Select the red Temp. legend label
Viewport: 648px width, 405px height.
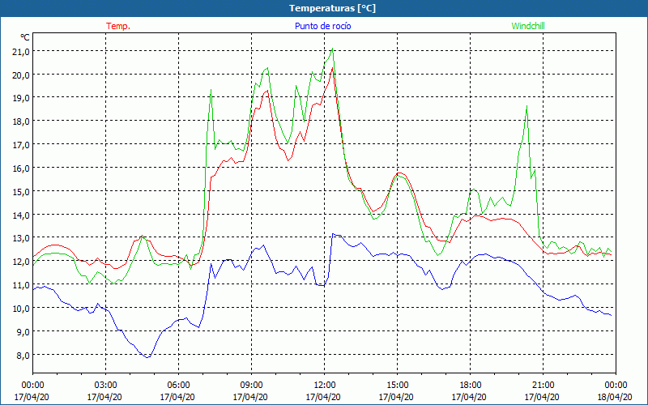118,26
